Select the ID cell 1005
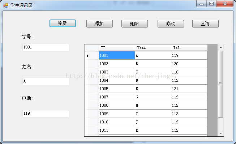 [117, 89]
